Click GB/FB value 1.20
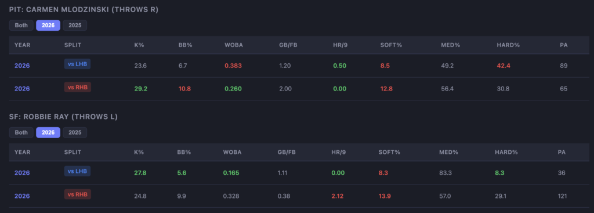This screenshot has width=594, height=213. (x=285, y=66)
